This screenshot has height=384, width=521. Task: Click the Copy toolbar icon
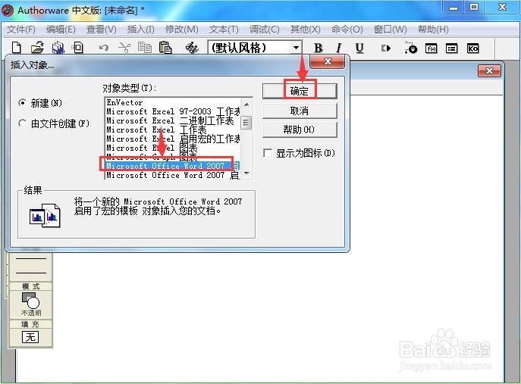[x=145, y=48]
